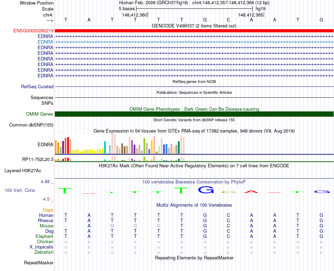The image size is (334, 271).
Task: Click the X_tropicalis alignment row label
Action: 41,247
